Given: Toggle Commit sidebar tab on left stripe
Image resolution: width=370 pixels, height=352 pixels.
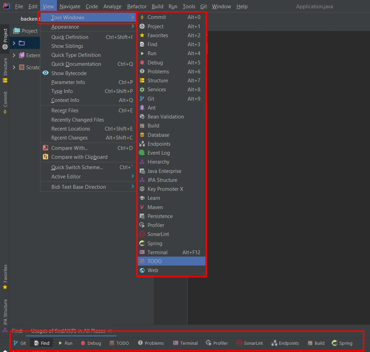Looking at the screenshot, I should 5,102.
